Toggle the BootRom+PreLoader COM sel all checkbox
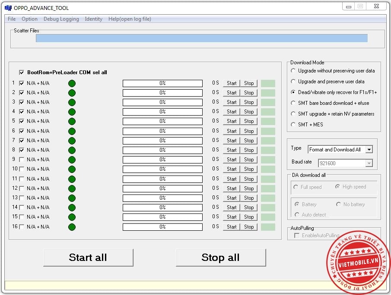Viewport: 391px width, 295px height. pyautogui.click(x=22, y=72)
